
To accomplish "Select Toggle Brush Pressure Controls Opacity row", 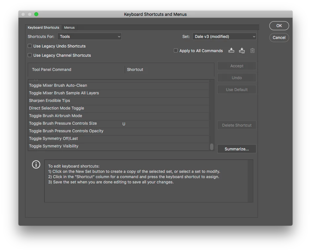I will point(119,131).
